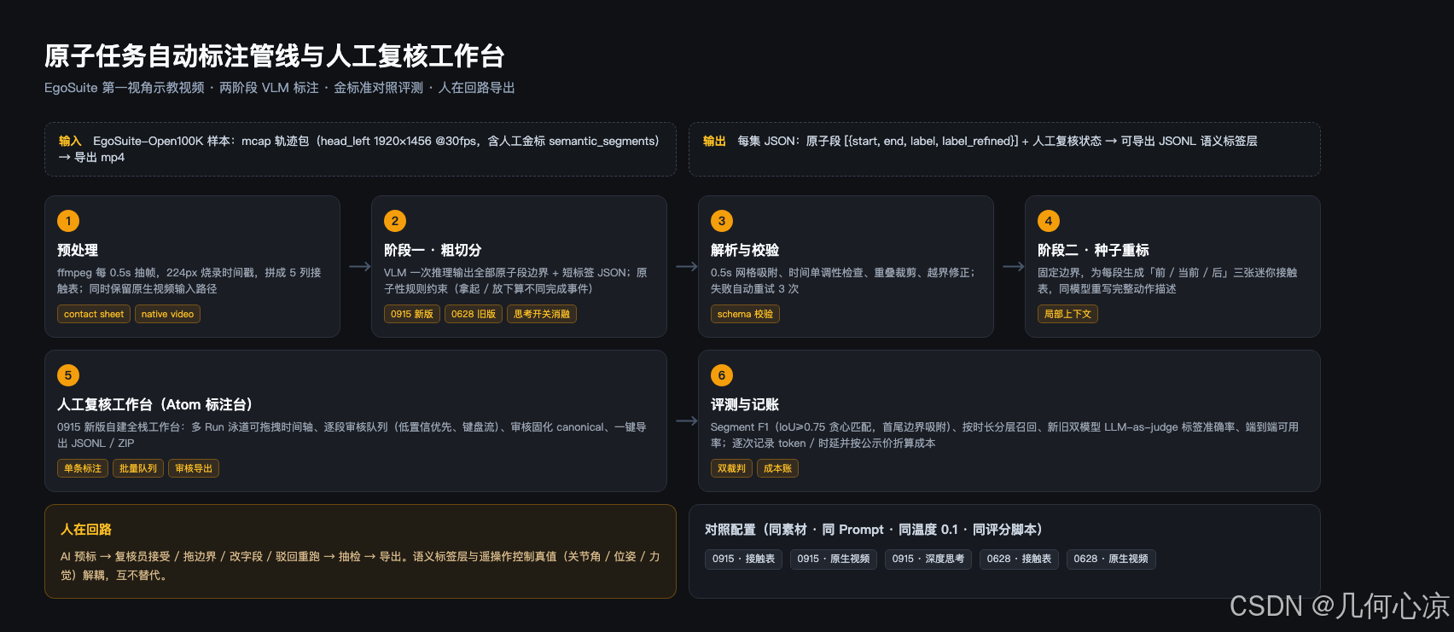Choose the 0915 · 深度思考 config chip
This screenshot has height=632, width=1454.
(x=928, y=560)
